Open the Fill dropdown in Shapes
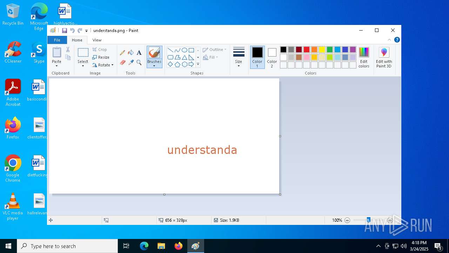This screenshot has width=449, height=253. 210,57
